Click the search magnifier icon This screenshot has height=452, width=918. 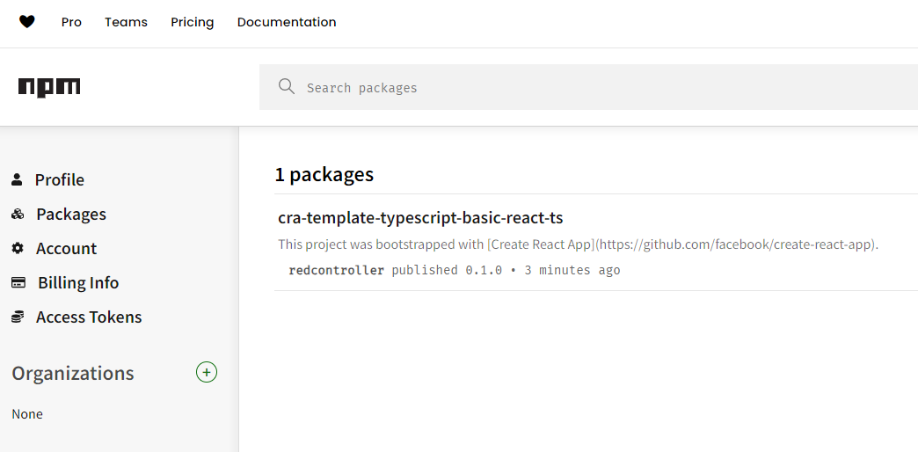[x=287, y=87]
